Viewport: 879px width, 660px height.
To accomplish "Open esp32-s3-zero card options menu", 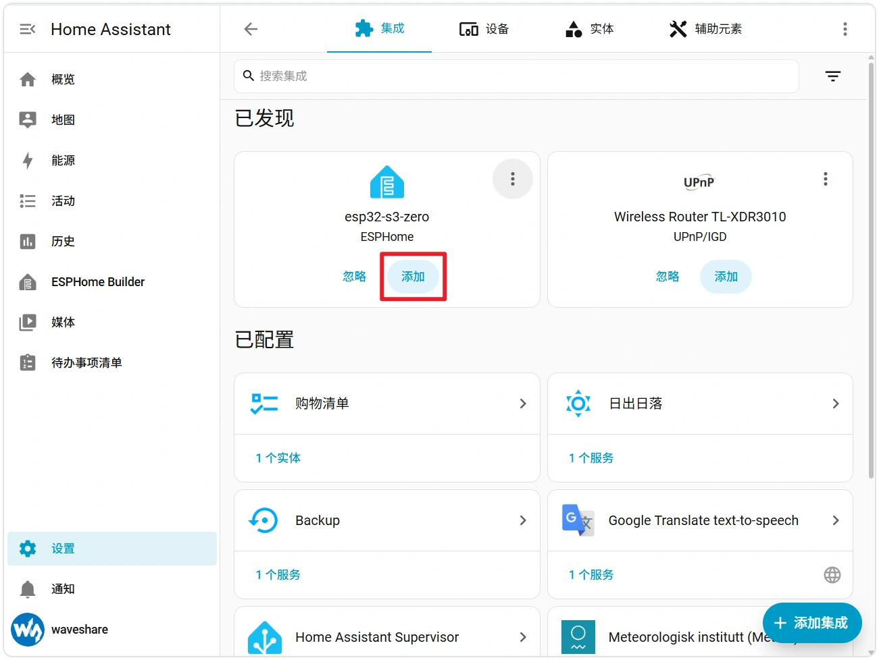I will click(513, 179).
